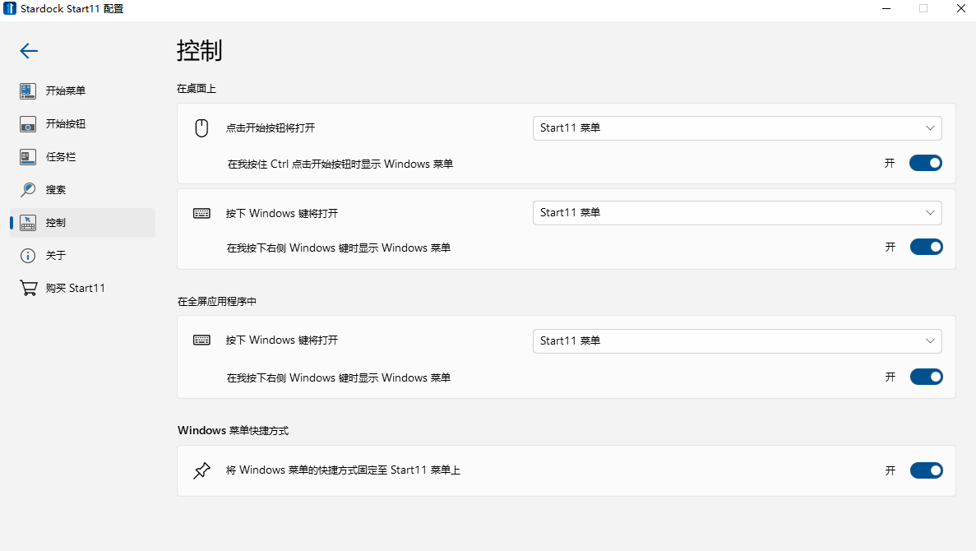Click the 购买 Start11 cart icon

28,289
